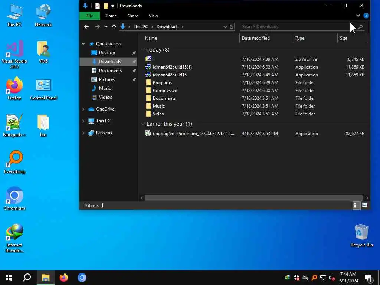Switch to File Explorer in taskbar
Viewport: 380px width, 285px height.
[45, 278]
